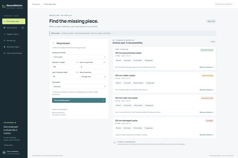Click the Interactive Concept badge
Screen dimensions: 238x158
[224, 4]
